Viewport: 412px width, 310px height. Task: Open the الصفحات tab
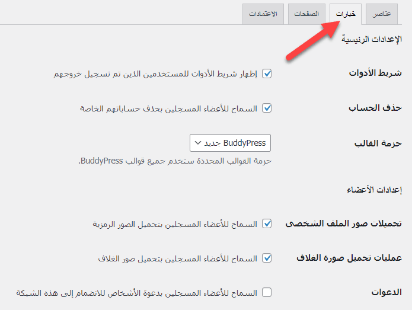[306, 14]
